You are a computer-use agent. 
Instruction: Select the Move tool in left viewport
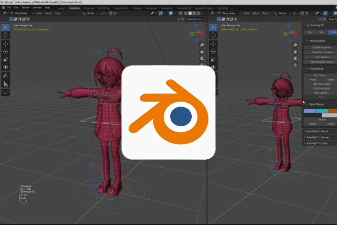click(6, 44)
